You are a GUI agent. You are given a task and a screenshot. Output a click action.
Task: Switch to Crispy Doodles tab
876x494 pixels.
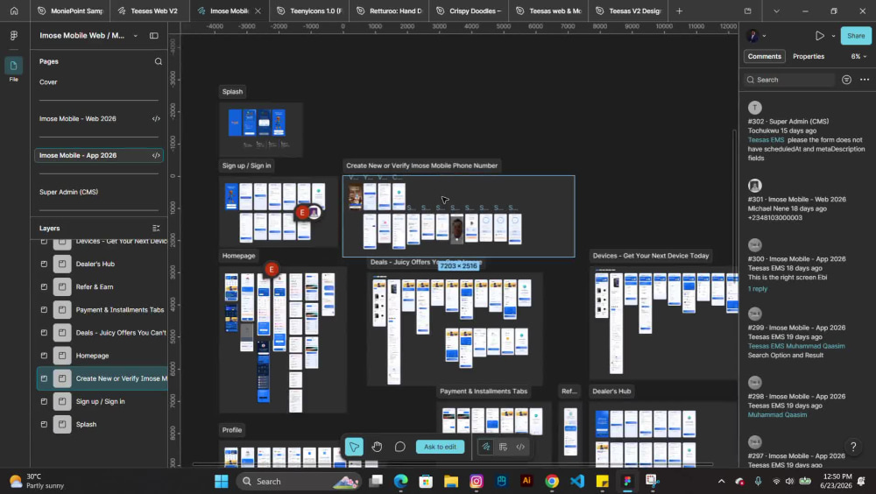[469, 11]
